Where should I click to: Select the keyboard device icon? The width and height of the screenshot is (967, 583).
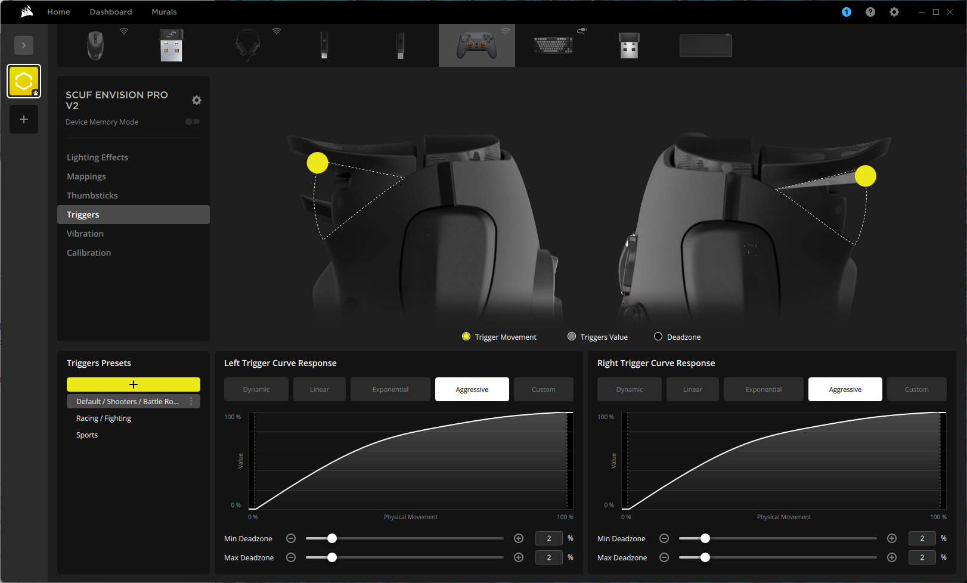tap(553, 45)
